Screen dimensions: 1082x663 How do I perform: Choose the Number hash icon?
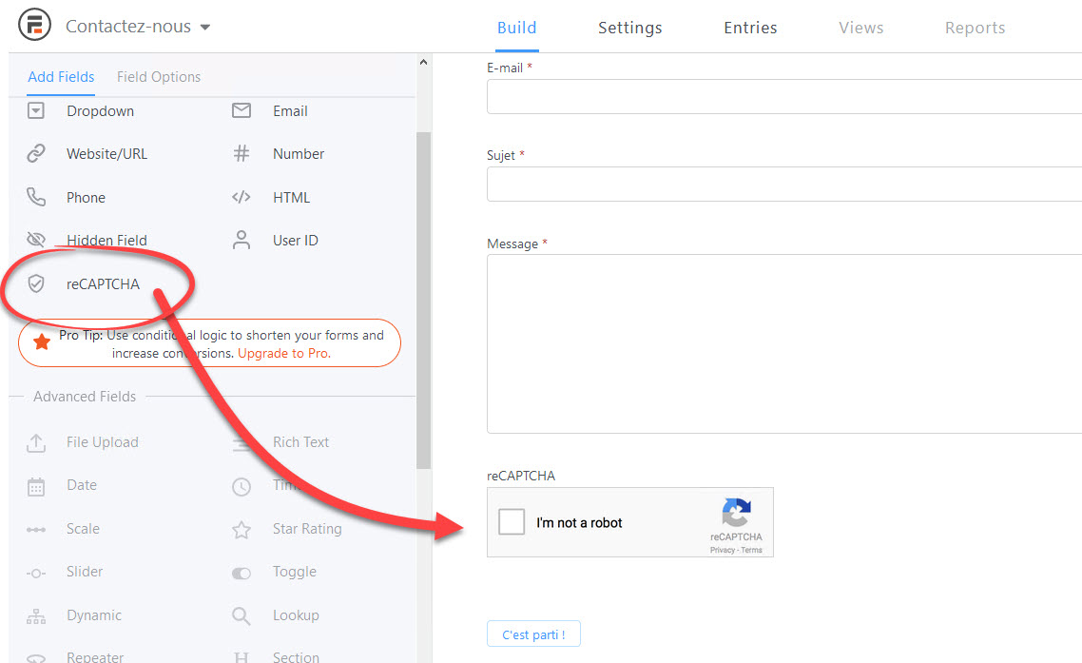(242, 154)
